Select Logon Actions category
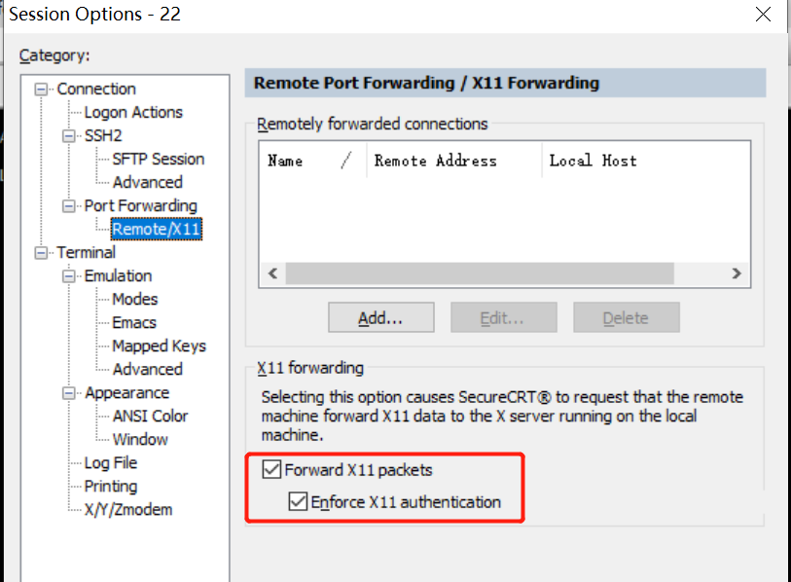The height and width of the screenshot is (582, 791). pos(133,113)
